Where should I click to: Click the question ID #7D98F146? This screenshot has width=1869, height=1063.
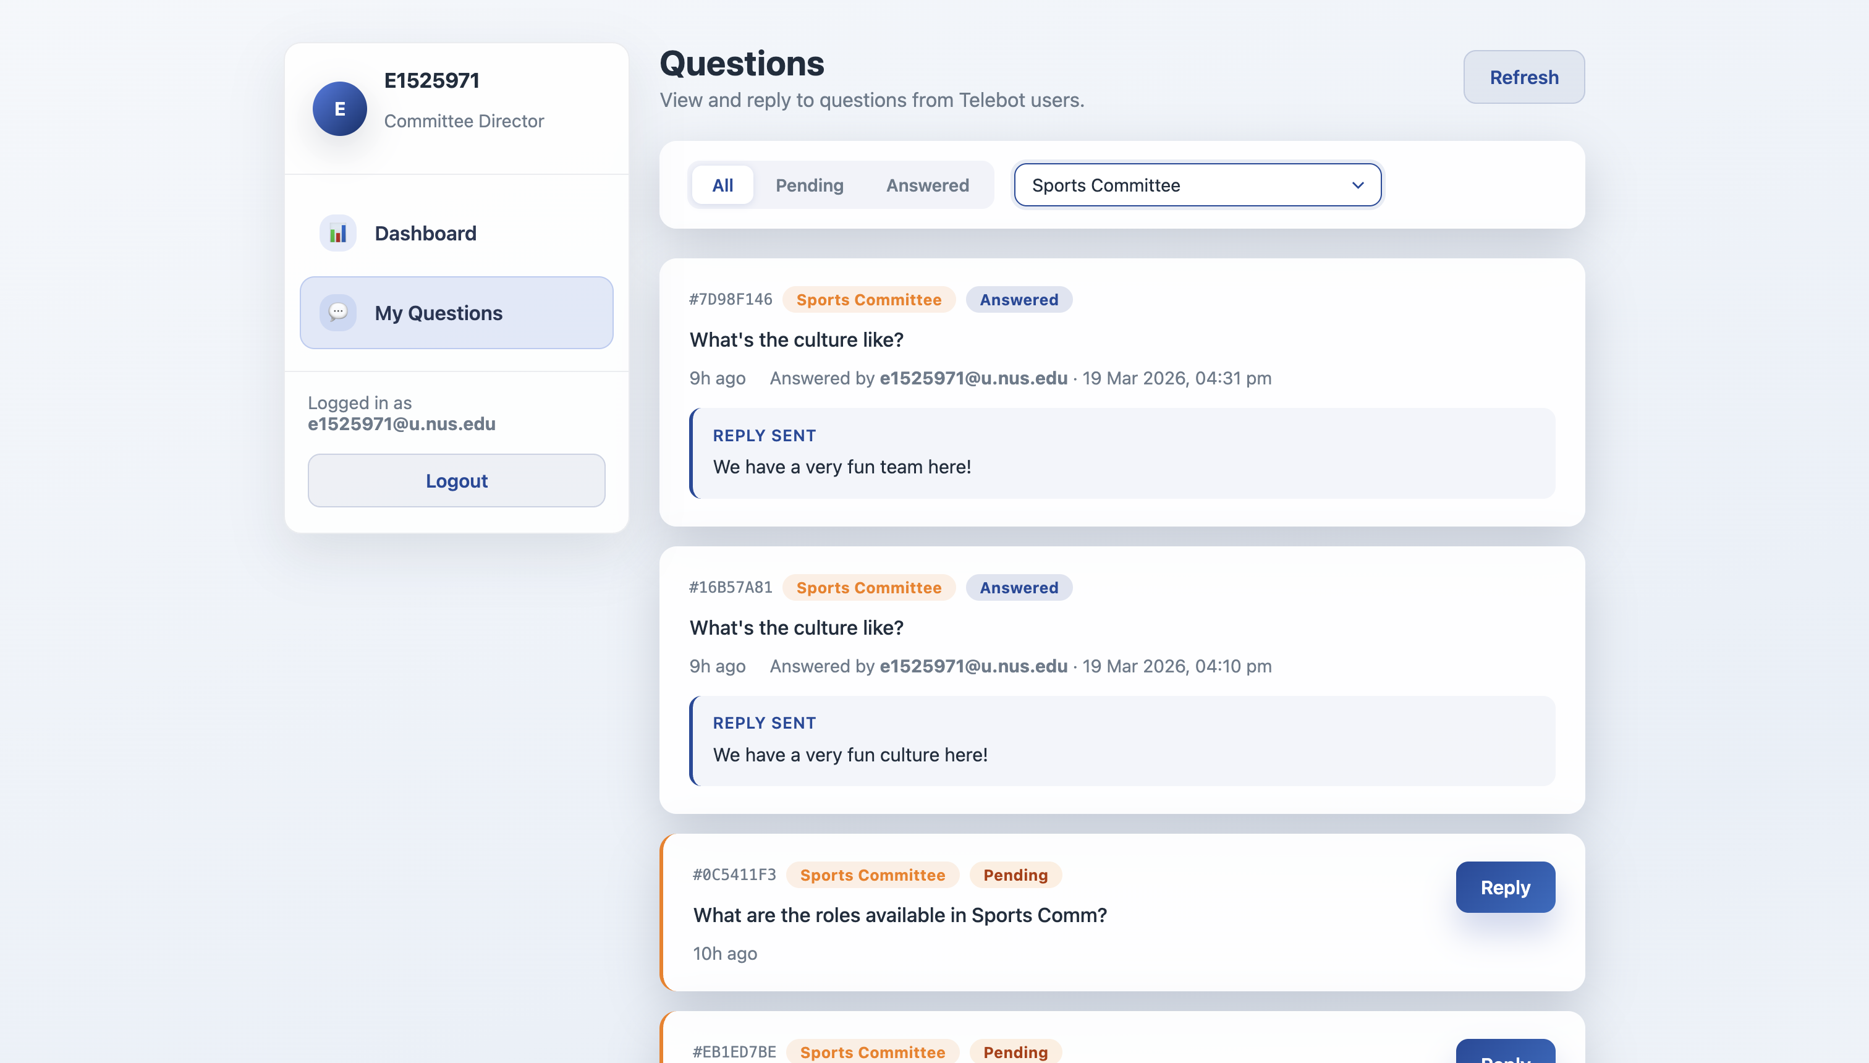click(730, 299)
